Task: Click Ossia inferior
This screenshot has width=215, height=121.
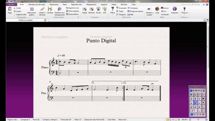Action: pyautogui.click(x=72, y=14)
